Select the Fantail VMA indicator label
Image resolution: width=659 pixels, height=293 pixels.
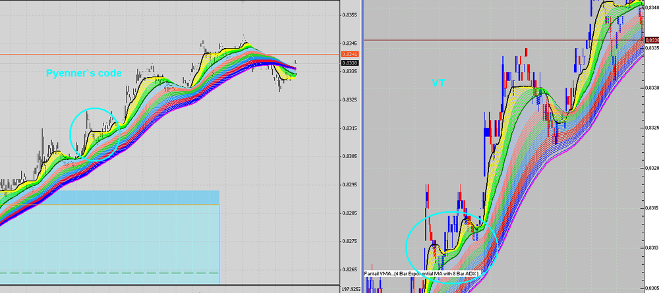(x=421, y=273)
